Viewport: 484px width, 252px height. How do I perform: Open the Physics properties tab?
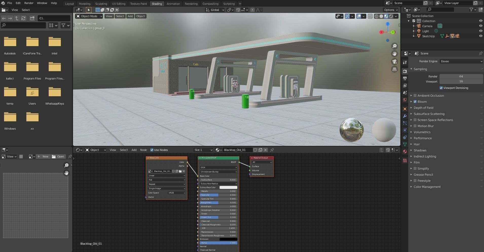point(405,130)
